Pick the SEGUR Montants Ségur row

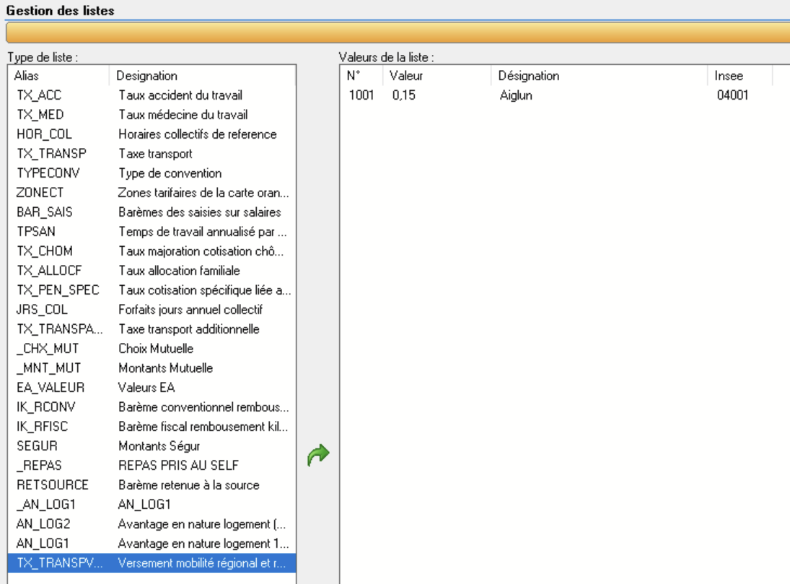(152, 446)
